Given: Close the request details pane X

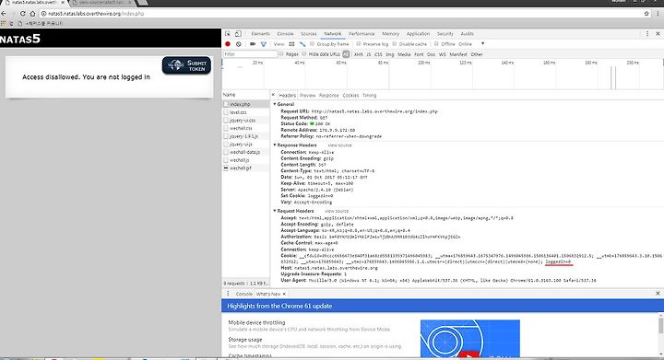Looking at the screenshot, I should click(273, 95).
